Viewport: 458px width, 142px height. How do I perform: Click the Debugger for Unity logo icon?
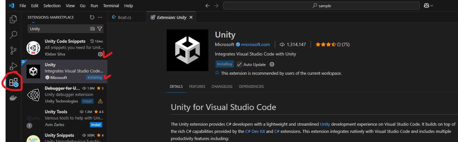coord(33,95)
